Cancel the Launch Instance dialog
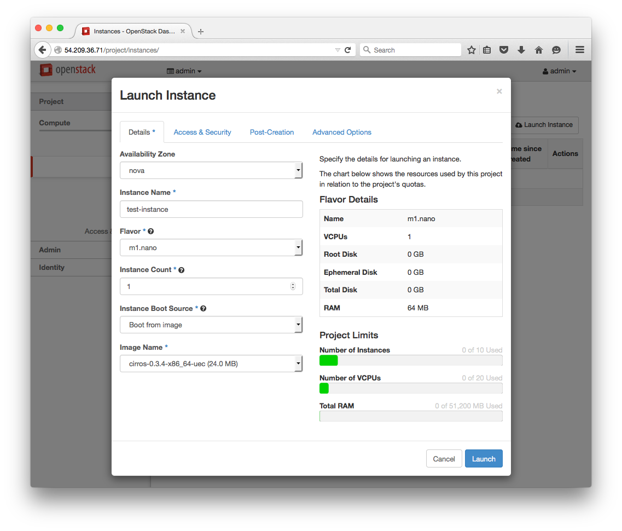Screen dimensions: 622x531 pos(444,459)
